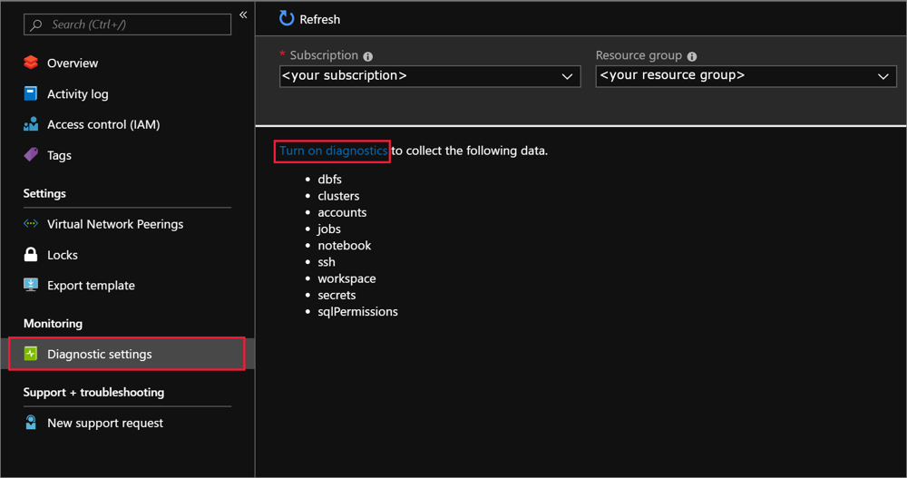Screen dimensions: 907x478
Task: Select Access control (IAM) menu item
Action: [x=103, y=124]
